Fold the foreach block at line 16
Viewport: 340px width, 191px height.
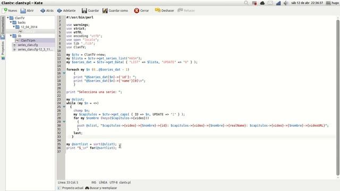[x=64, y=73]
